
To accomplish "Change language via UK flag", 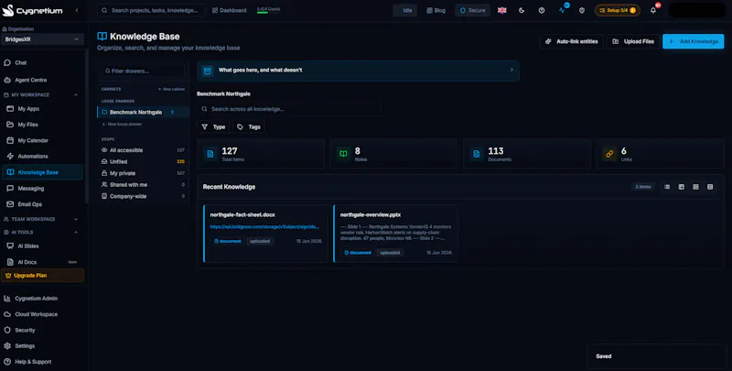I will [x=501, y=10].
